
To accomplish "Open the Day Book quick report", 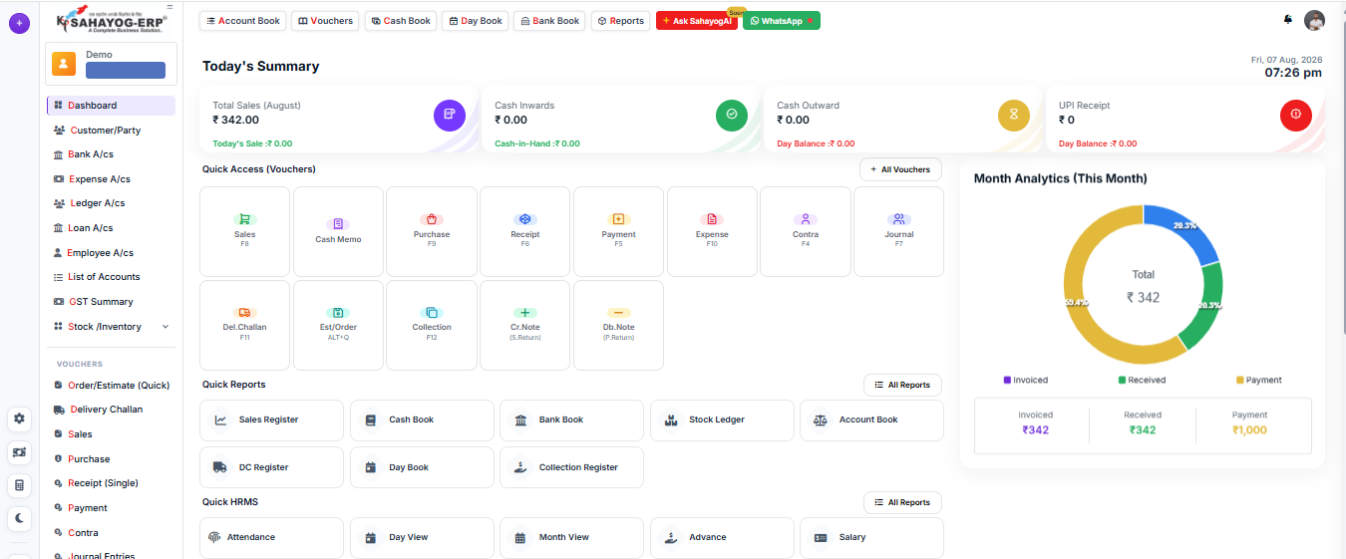I will [422, 467].
